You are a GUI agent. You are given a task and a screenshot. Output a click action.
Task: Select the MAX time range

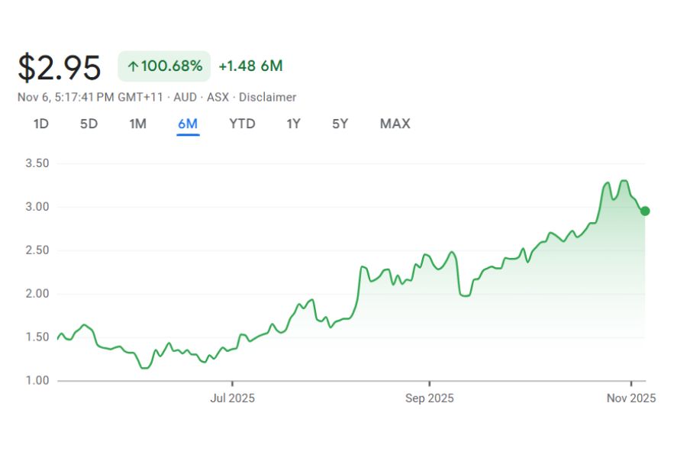pyautogui.click(x=395, y=124)
